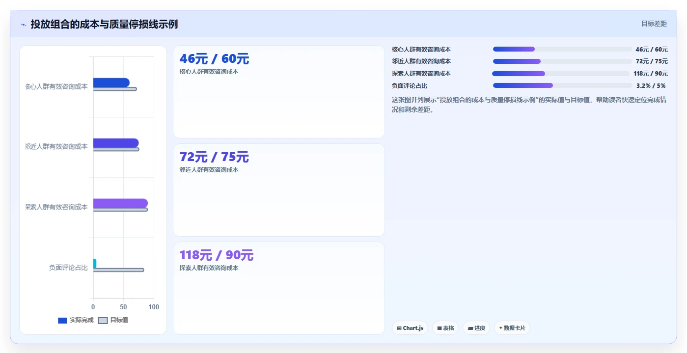
Task: Click 118元 / 90元 value in progress list
Action: pos(651,74)
